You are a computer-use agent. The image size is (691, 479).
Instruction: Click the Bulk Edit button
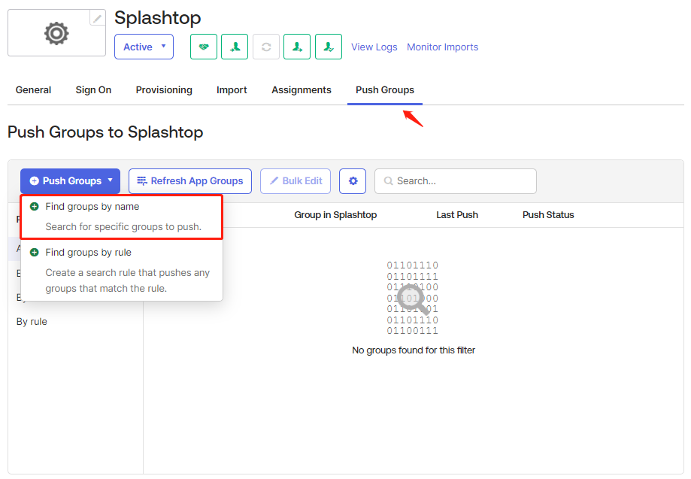pyautogui.click(x=295, y=181)
